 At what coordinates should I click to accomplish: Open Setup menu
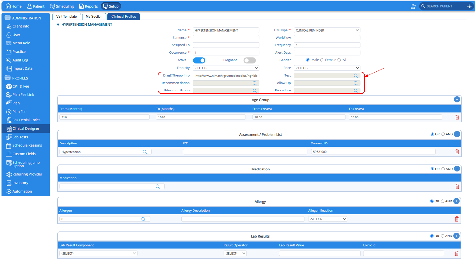pyautogui.click(x=111, y=6)
